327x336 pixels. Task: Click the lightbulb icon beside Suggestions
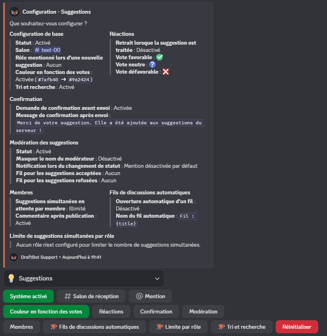pos(12,278)
